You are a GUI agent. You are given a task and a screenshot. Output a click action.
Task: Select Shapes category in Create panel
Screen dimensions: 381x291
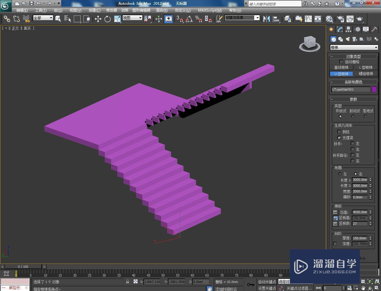pos(341,39)
